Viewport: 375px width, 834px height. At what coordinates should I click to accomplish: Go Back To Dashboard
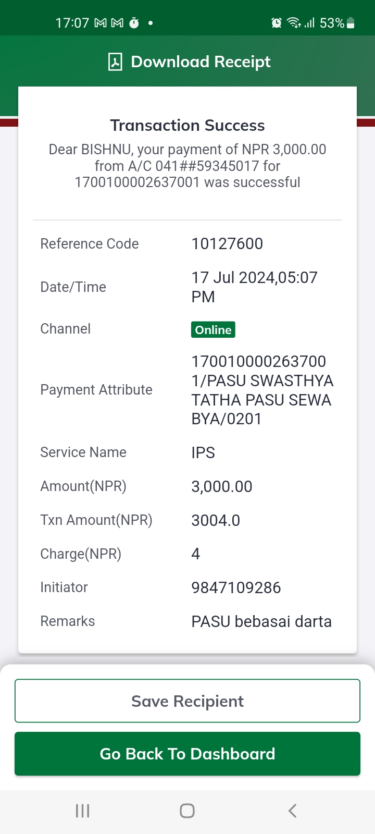(187, 754)
